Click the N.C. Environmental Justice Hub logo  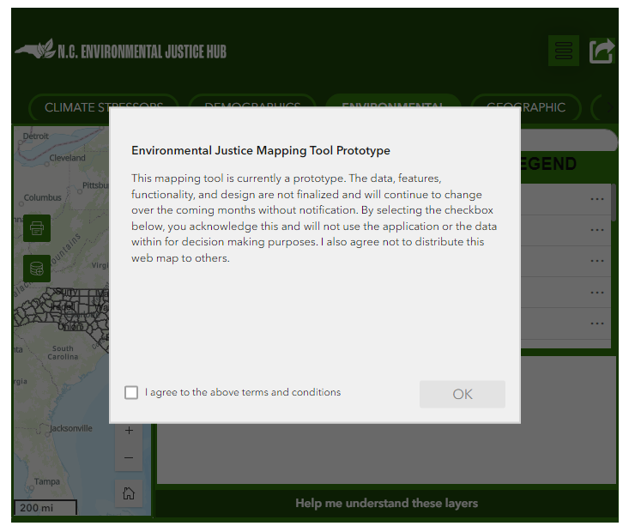pos(121,51)
